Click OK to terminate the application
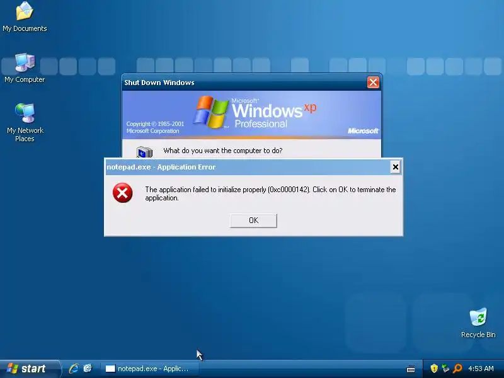Viewport: 504px width, 378px height. [253, 220]
